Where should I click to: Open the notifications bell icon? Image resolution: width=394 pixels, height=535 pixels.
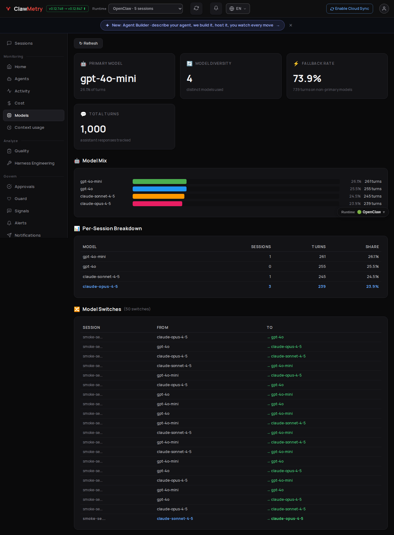coord(216,8)
